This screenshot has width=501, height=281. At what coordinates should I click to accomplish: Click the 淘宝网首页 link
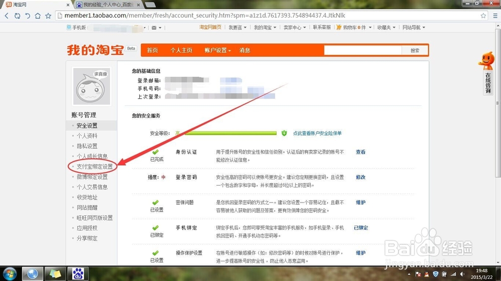[210, 27]
